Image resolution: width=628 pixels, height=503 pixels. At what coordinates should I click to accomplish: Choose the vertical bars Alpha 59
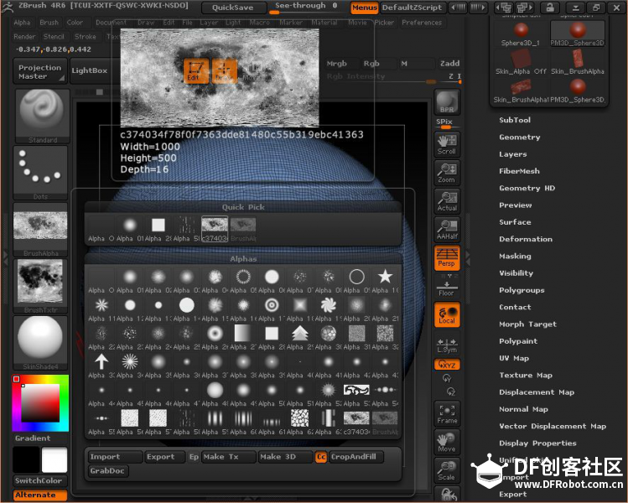pos(215,423)
